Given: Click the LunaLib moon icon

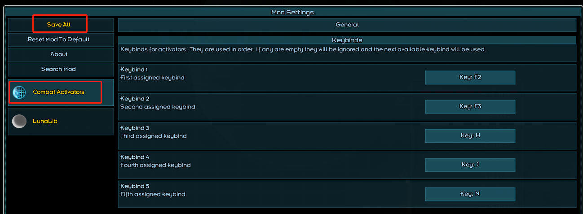Looking at the screenshot, I should 19,121.
